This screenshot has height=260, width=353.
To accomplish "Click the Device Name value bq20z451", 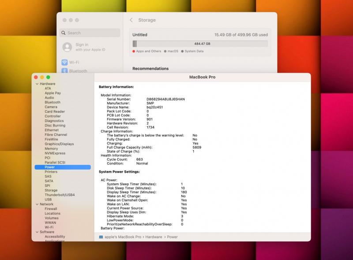I will point(155,107).
